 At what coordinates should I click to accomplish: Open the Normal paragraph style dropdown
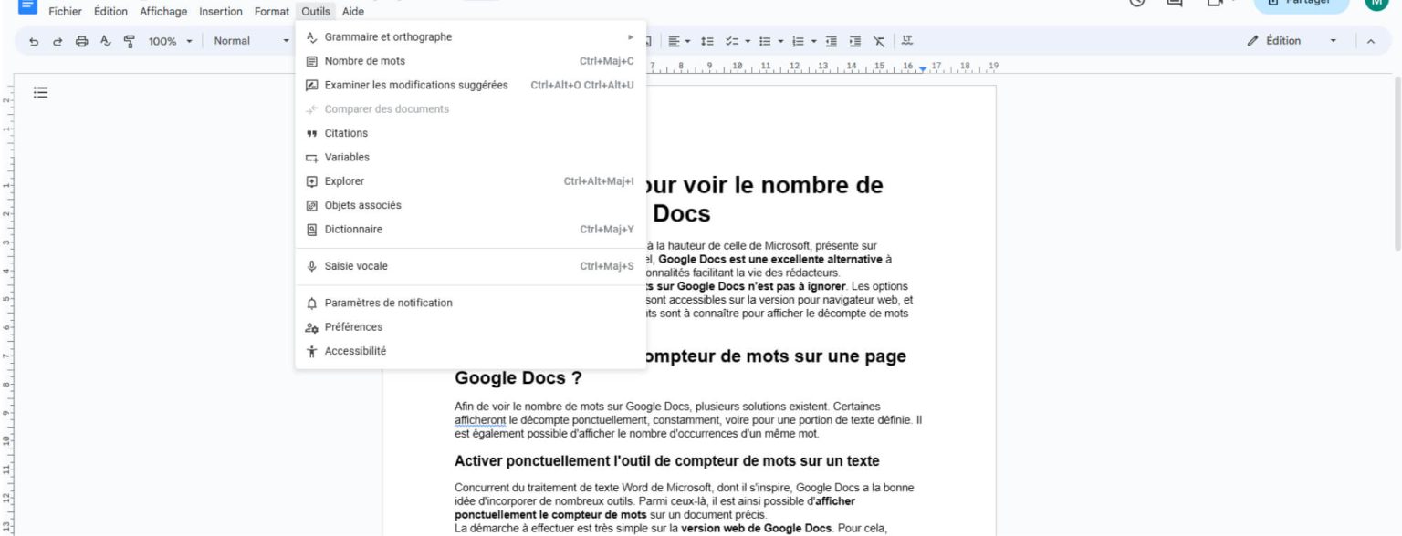coord(249,41)
